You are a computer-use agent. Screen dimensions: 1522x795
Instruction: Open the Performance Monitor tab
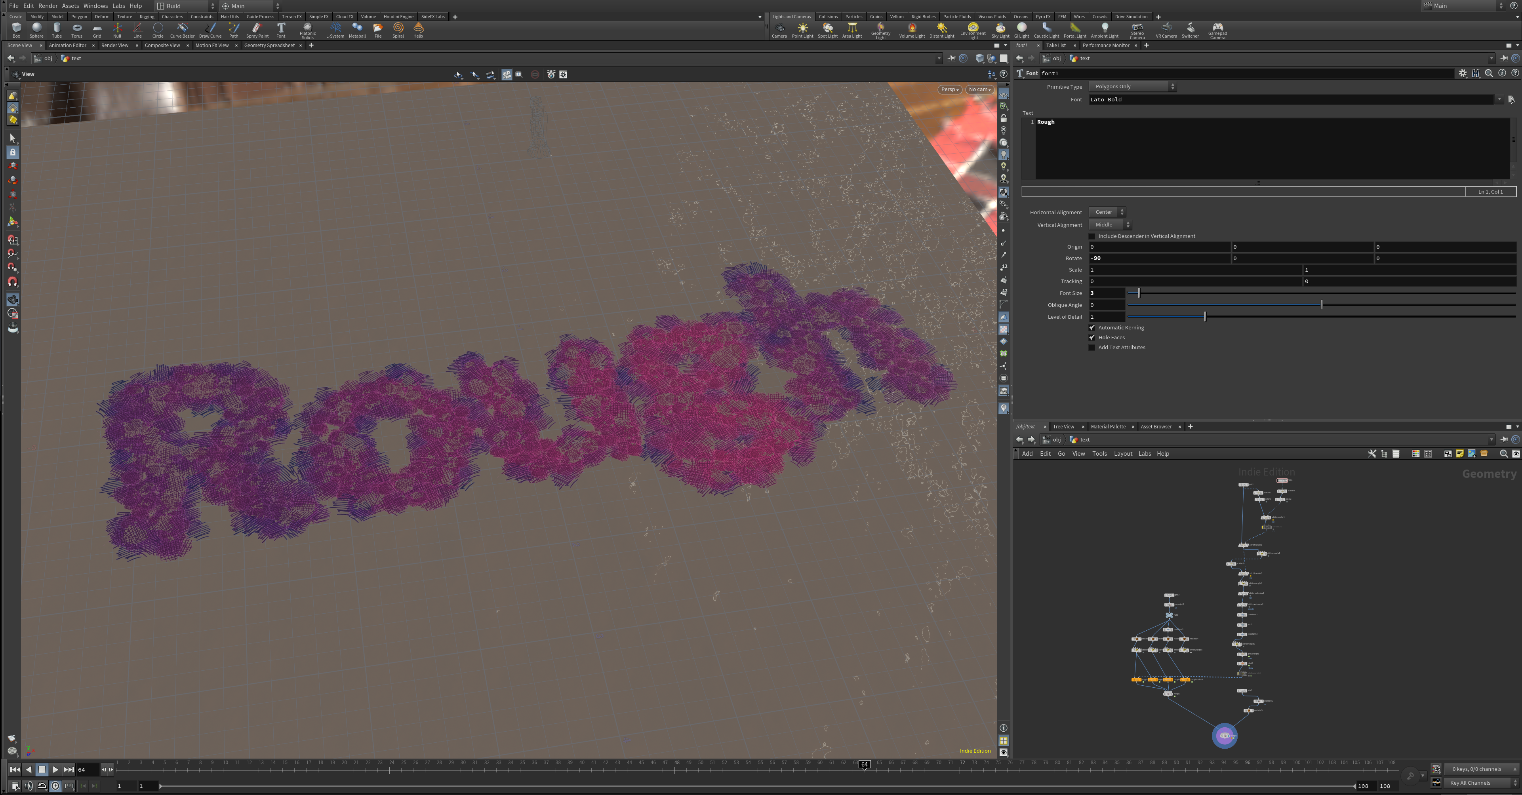1105,46
